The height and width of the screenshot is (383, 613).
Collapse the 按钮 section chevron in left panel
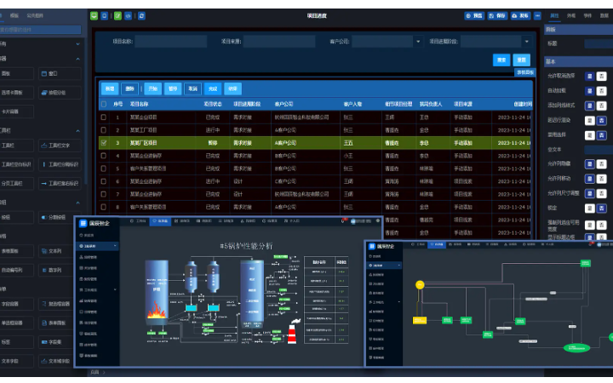[77, 203]
